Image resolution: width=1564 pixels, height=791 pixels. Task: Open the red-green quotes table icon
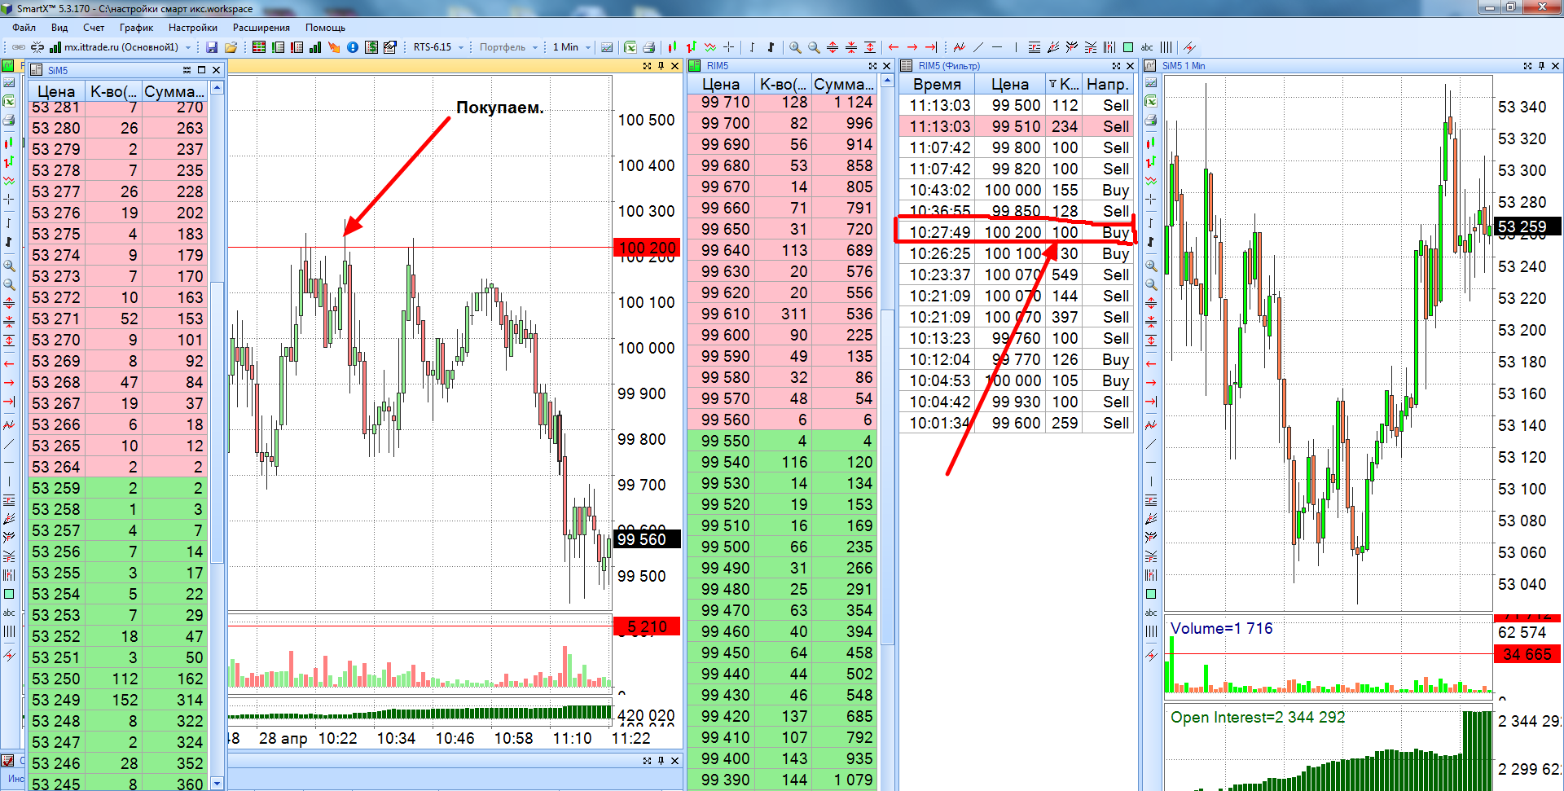pyautogui.click(x=259, y=47)
